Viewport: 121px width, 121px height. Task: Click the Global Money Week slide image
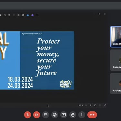(37, 60)
